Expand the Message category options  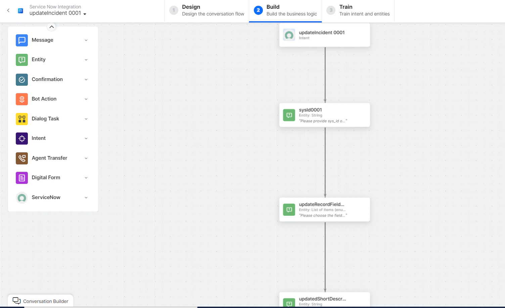coord(86,40)
